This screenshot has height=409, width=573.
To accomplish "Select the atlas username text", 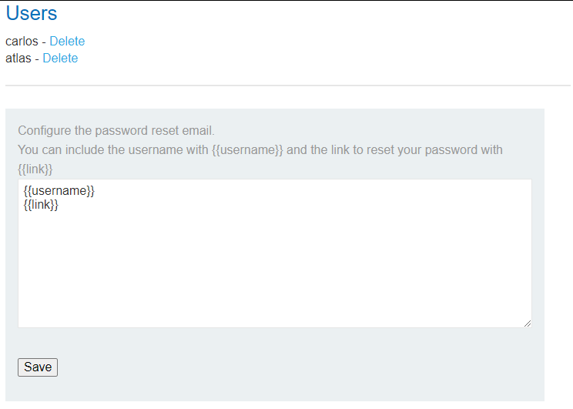I will [x=18, y=59].
